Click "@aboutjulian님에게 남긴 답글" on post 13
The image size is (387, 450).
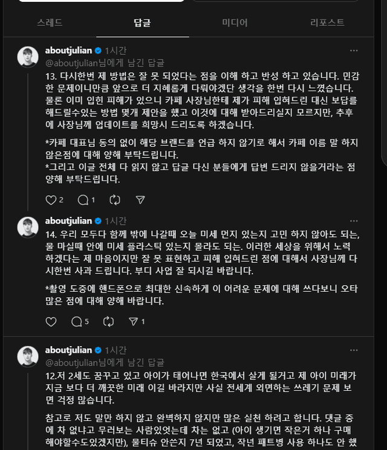105,62
